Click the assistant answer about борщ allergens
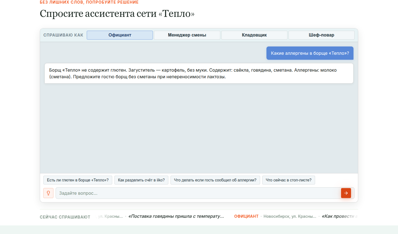 coord(199,73)
